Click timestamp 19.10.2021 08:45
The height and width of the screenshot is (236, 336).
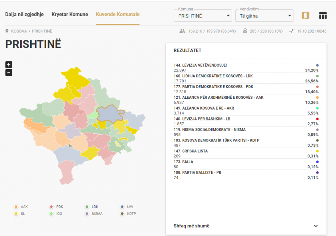tap(312, 31)
